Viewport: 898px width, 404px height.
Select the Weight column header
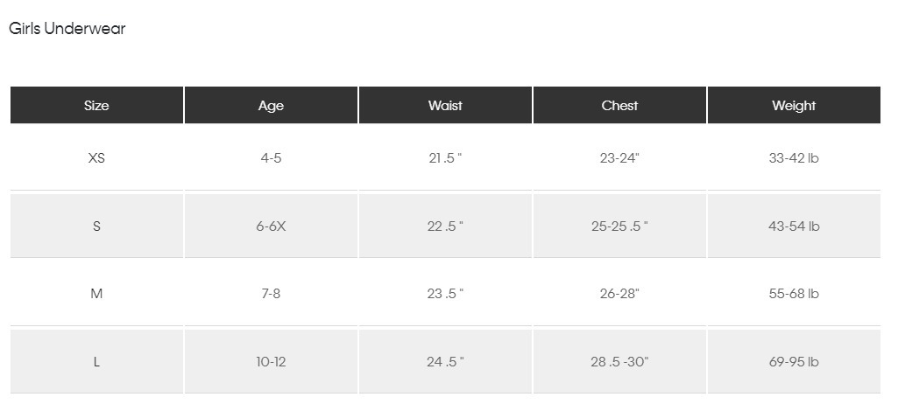coord(794,106)
